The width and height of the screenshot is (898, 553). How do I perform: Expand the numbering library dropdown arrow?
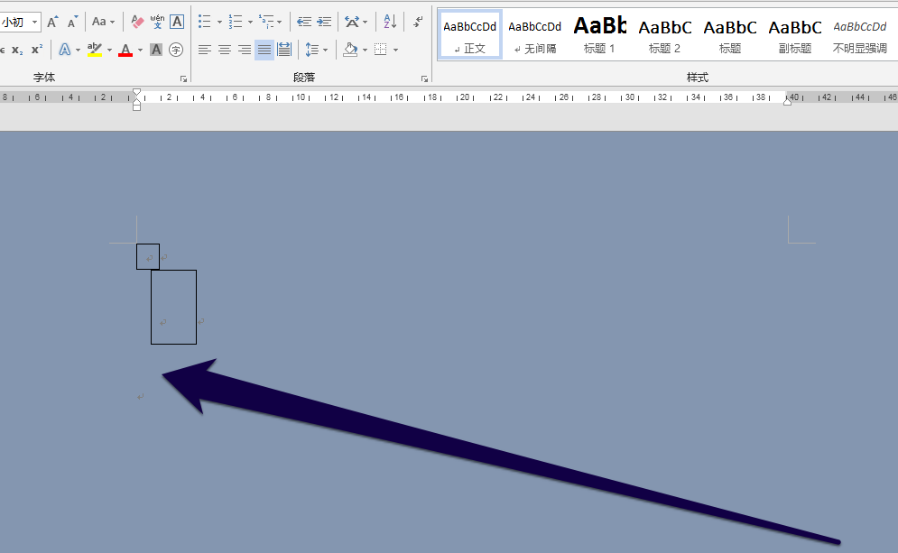pos(250,23)
